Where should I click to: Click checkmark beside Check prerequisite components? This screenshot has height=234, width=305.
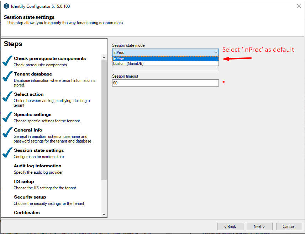point(7,61)
